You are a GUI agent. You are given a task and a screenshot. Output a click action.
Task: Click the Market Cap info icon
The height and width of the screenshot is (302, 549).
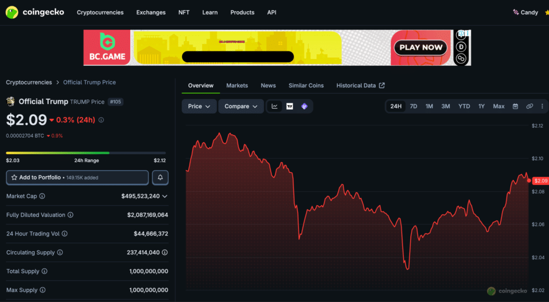(x=42, y=196)
